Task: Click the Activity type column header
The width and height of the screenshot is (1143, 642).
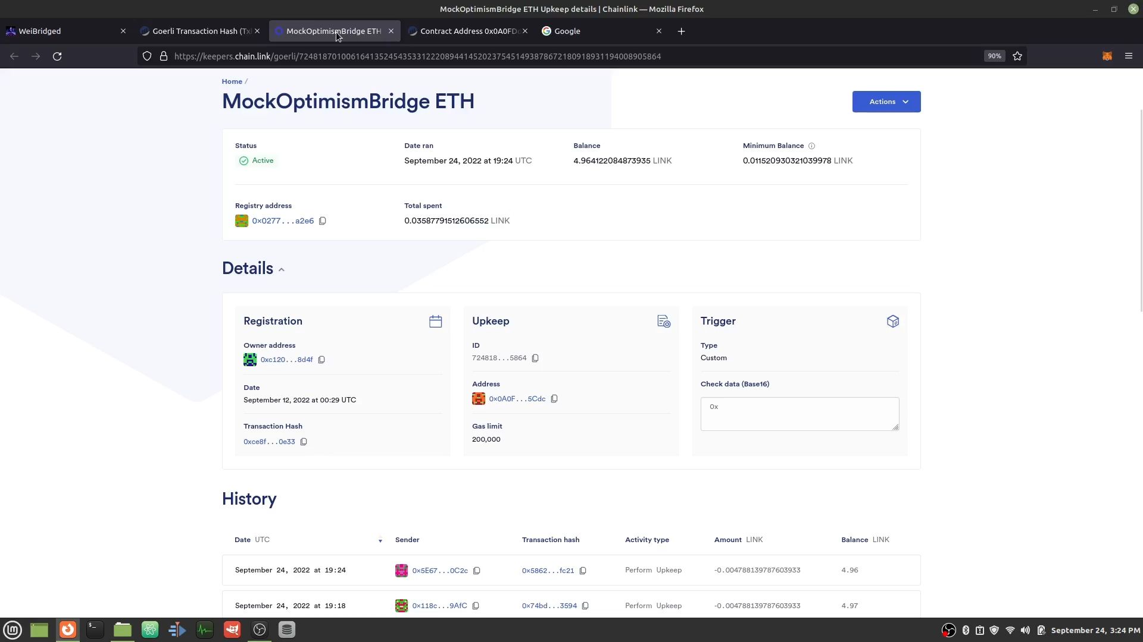Action: 647,540
